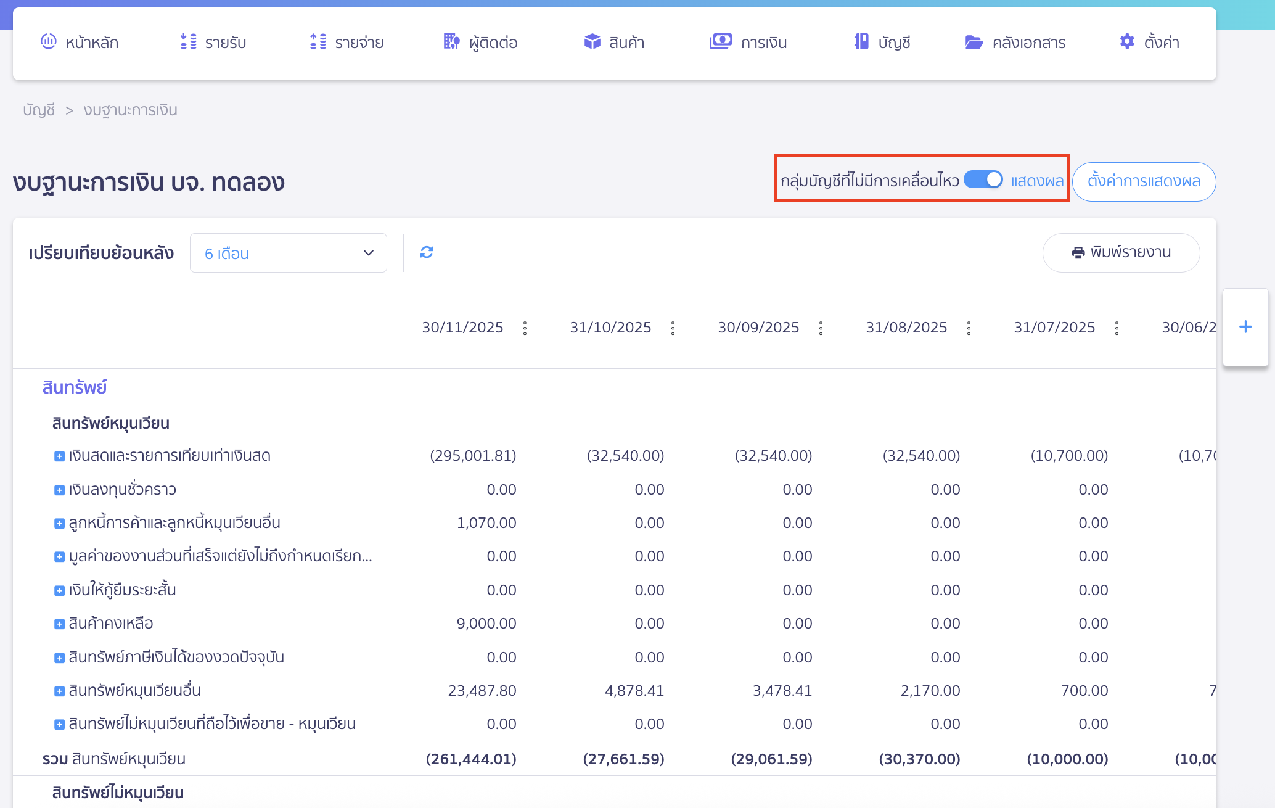This screenshot has width=1275, height=808.
Task: Click the refresh icon beside the period dropdown
Action: (427, 252)
